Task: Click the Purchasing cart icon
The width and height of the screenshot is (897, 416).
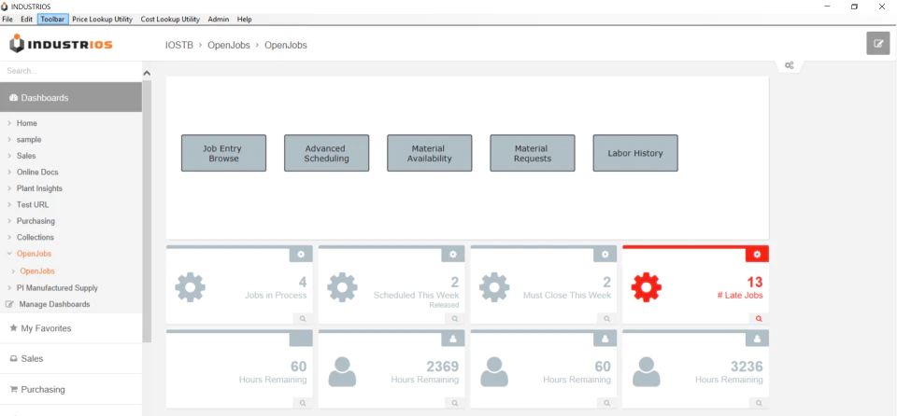Action: tap(14, 390)
